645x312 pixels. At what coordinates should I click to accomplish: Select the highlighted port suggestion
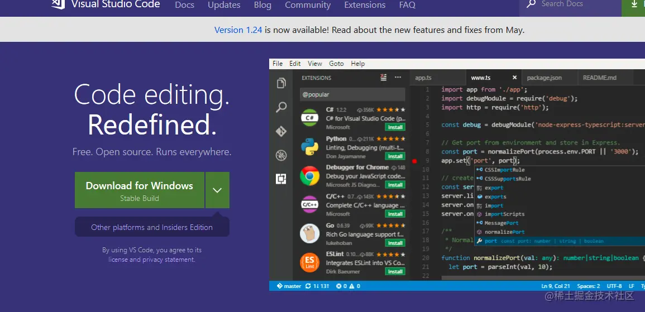pyautogui.click(x=560, y=241)
